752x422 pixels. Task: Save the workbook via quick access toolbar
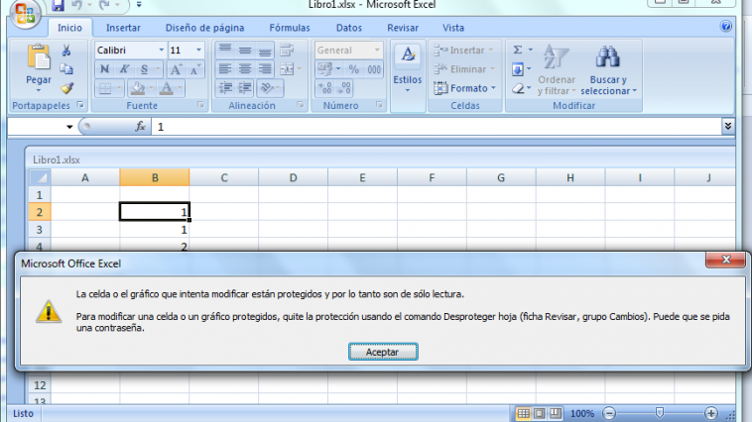point(58,5)
